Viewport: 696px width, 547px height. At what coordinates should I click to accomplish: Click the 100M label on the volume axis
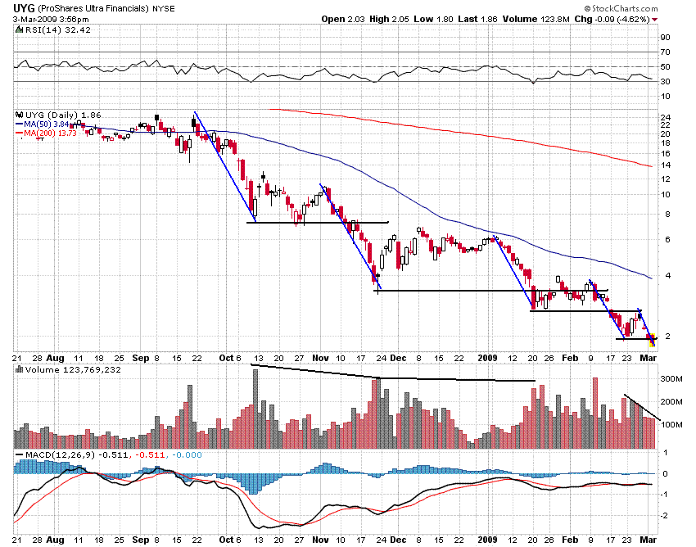671,424
